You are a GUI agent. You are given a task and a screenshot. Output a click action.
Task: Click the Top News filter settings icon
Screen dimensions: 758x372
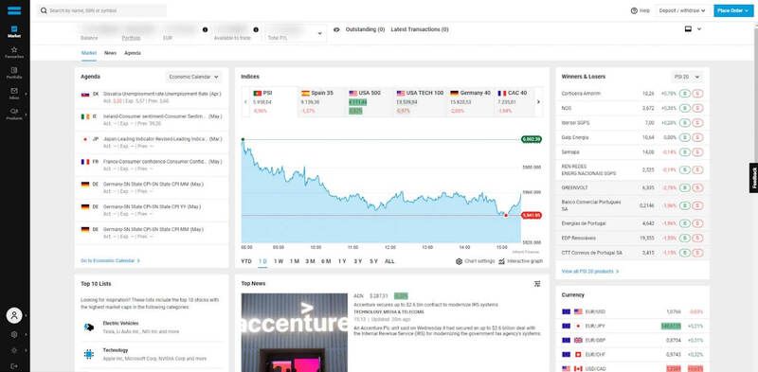click(x=537, y=284)
